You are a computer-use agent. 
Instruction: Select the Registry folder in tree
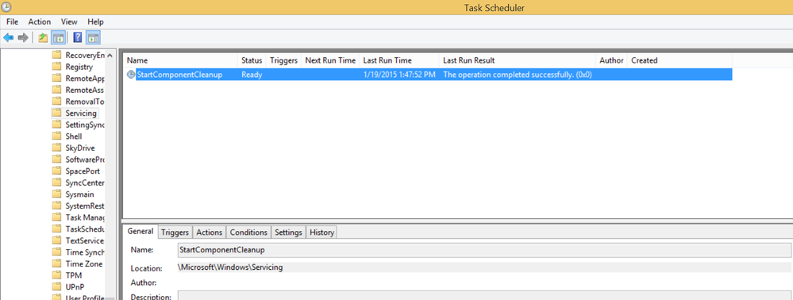[79, 67]
